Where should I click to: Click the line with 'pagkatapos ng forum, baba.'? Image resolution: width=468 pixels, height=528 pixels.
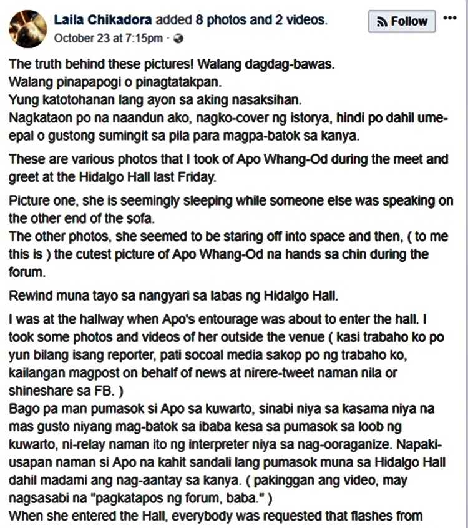coord(140,497)
